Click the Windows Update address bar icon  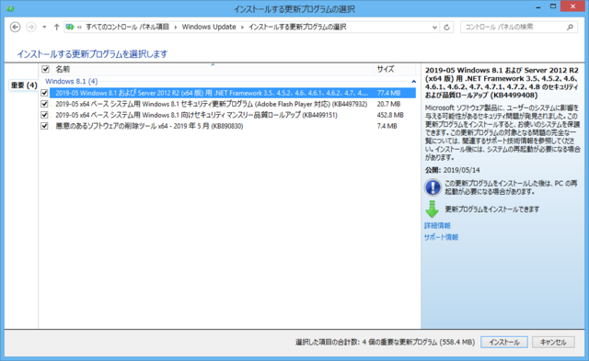[x=70, y=27]
